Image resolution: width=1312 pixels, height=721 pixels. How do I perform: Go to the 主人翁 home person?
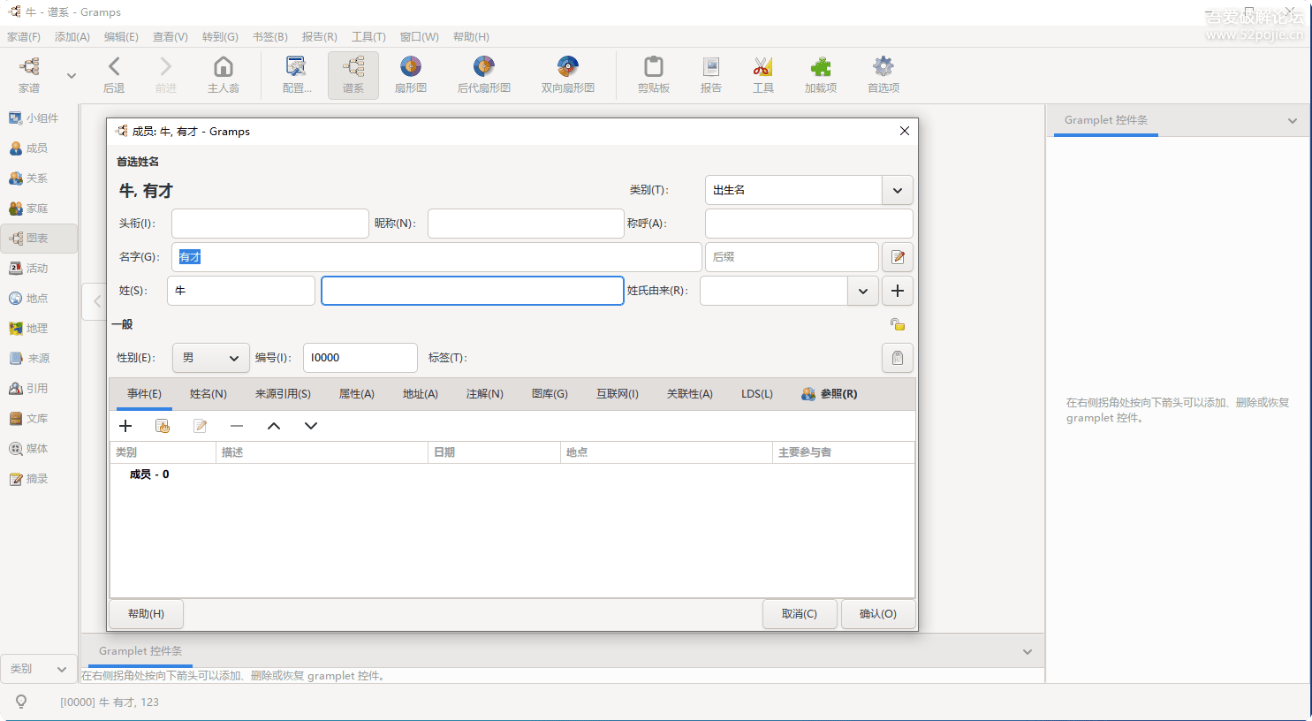click(222, 74)
